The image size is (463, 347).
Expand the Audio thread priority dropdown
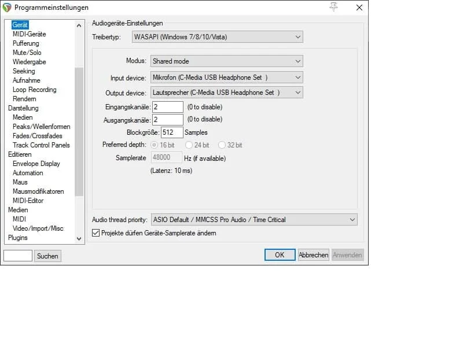254,220
